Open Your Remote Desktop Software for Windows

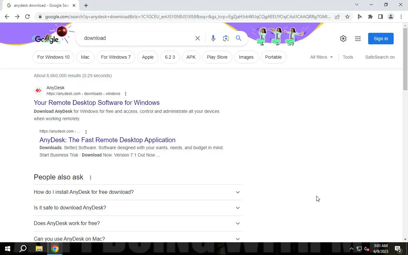click(97, 103)
